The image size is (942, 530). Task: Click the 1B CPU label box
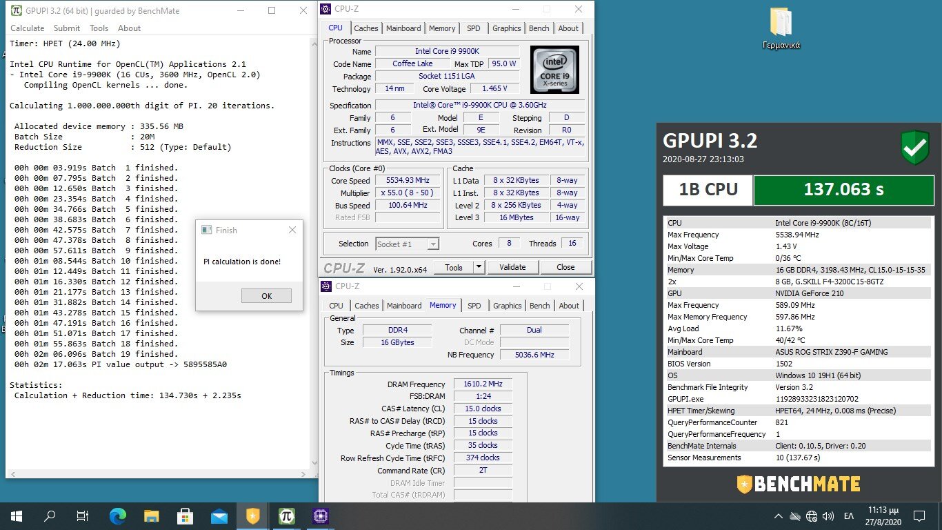coord(708,190)
